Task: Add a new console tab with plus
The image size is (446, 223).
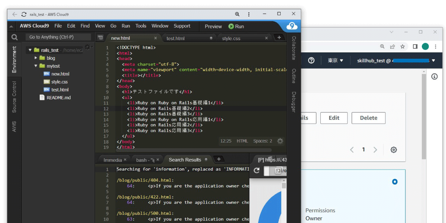Action: click(x=219, y=159)
